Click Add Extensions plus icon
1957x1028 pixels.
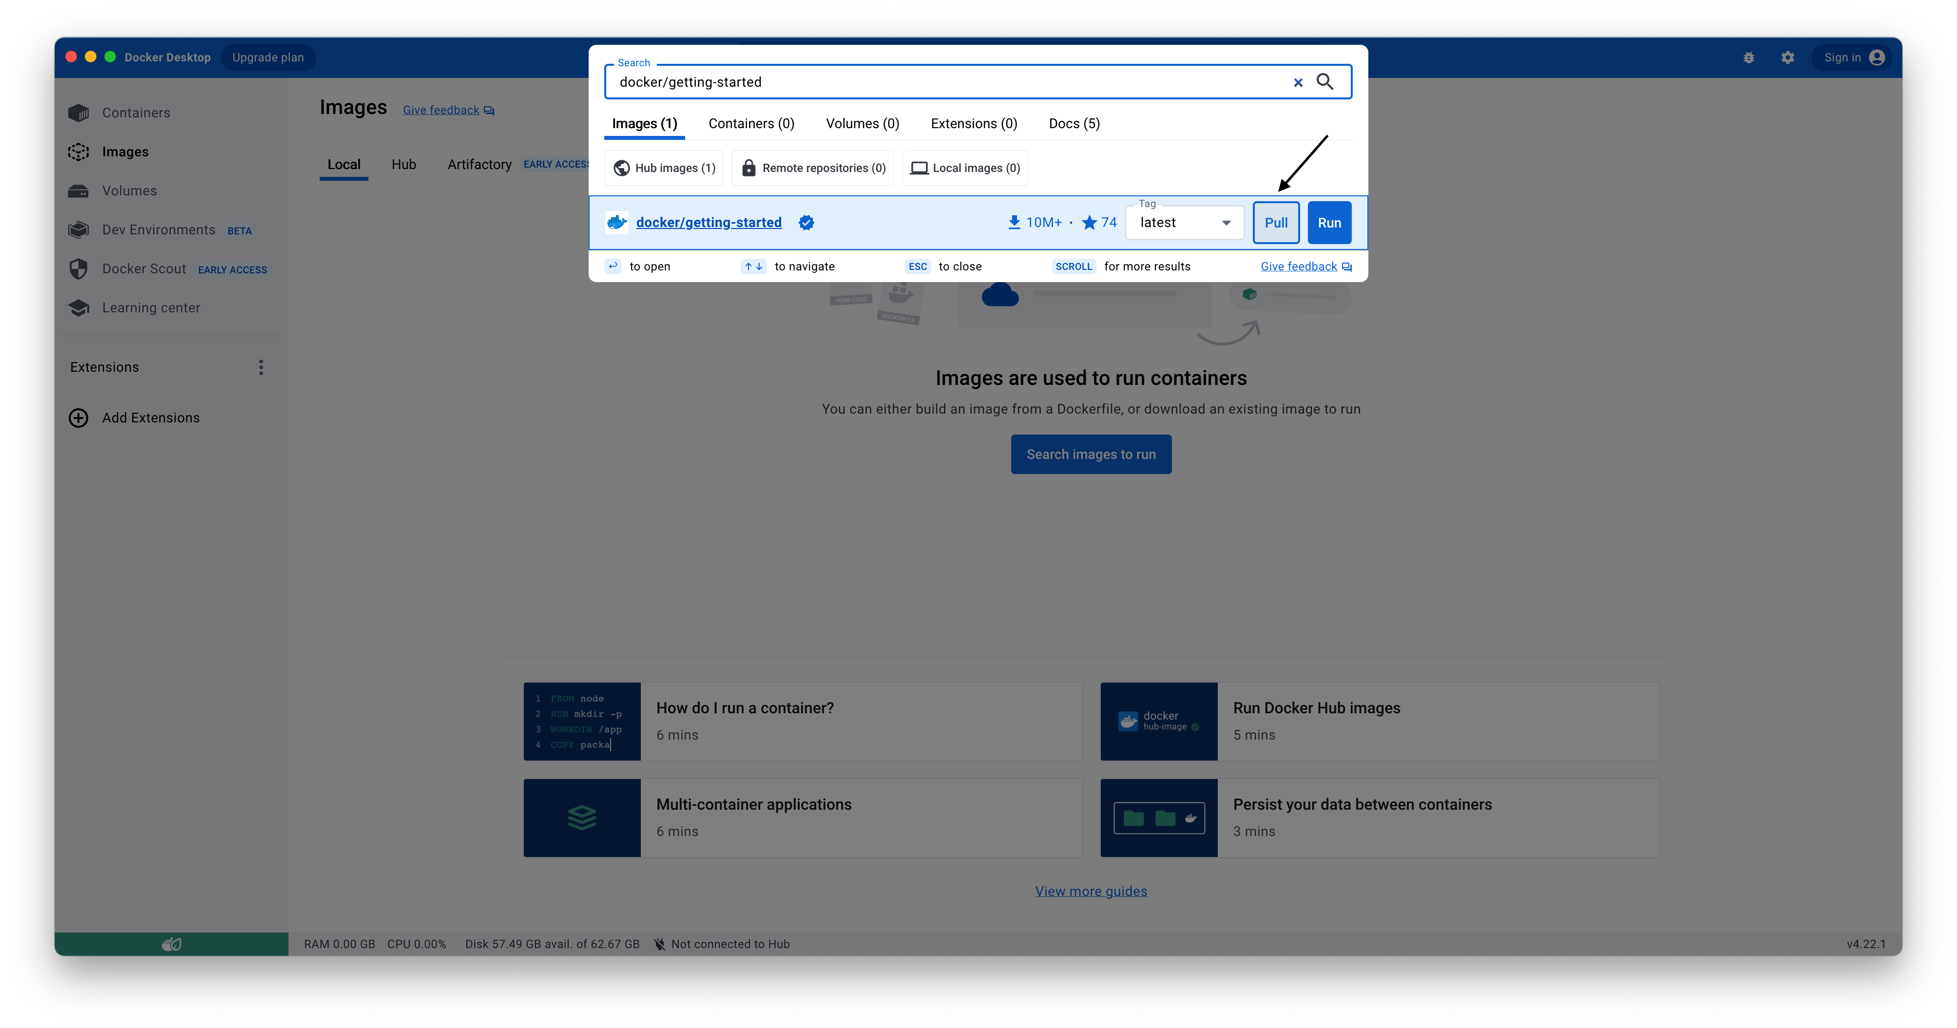[x=78, y=418]
